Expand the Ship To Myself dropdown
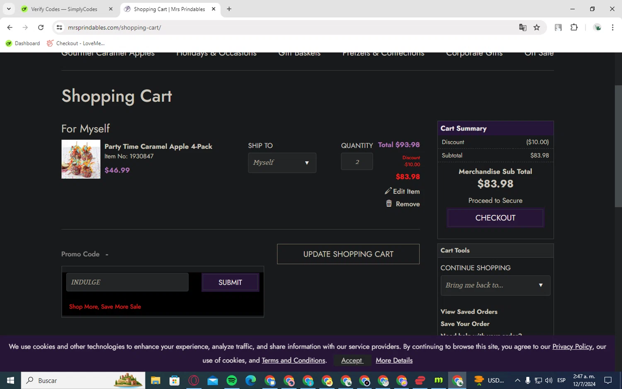This screenshot has width=622, height=389. tap(282, 163)
